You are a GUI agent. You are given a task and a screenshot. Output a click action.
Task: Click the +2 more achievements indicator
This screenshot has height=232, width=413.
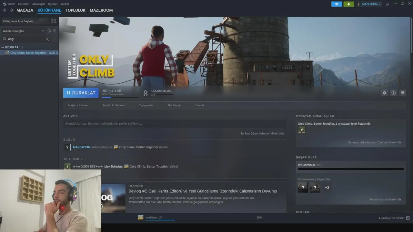click(x=327, y=188)
